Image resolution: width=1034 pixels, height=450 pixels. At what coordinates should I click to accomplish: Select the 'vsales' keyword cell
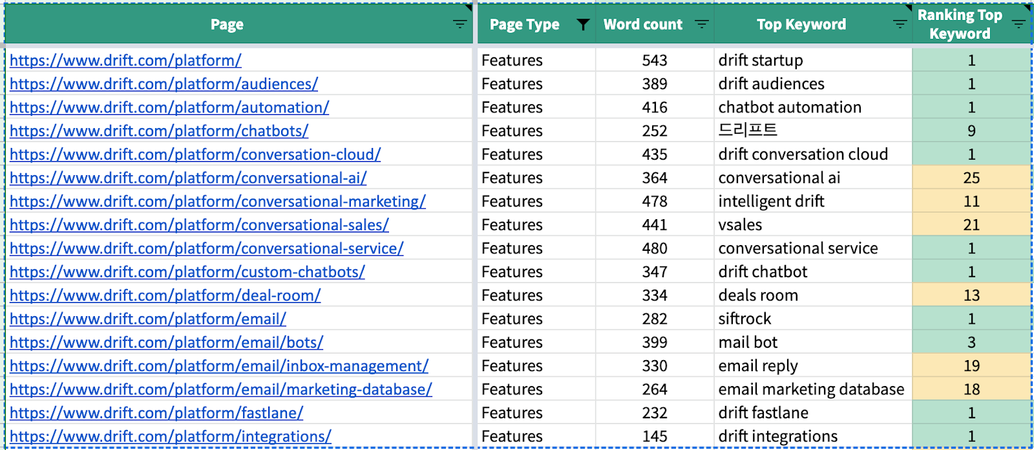(813, 224)
